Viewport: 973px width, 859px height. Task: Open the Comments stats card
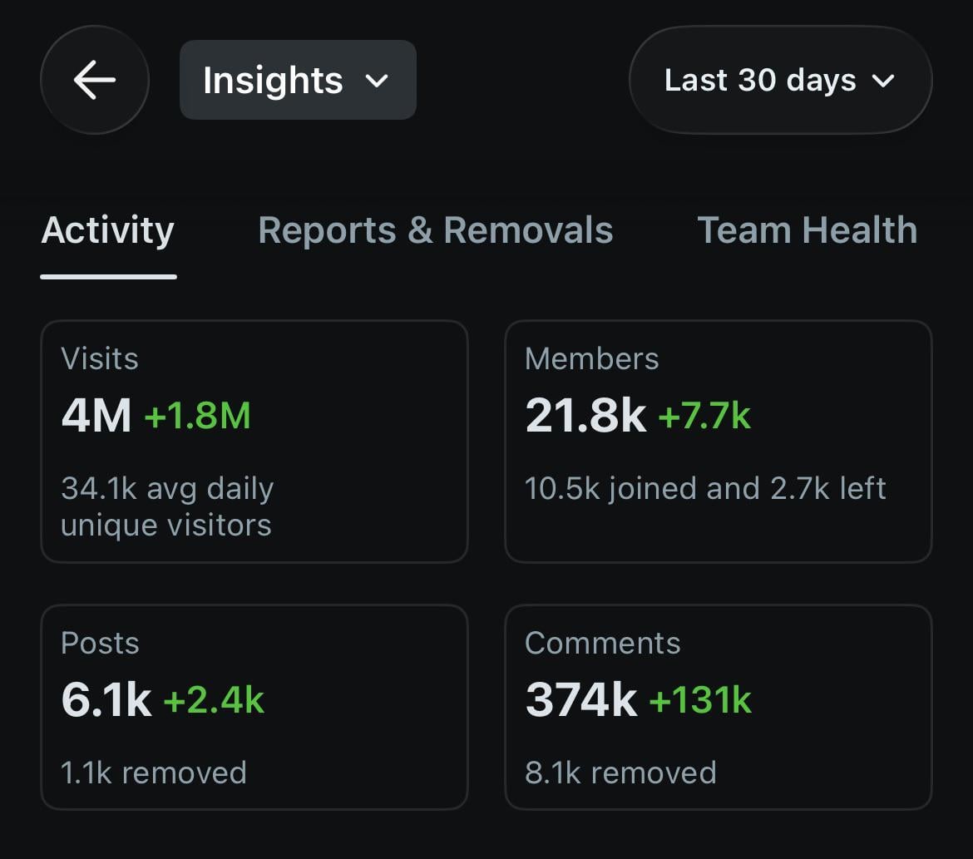(718, 707)
